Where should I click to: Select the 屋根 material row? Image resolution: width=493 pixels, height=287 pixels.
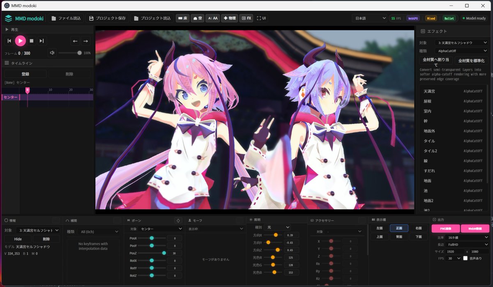tap(453, 101)
